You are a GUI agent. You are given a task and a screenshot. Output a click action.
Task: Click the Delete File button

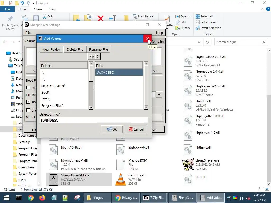(75, 49)
